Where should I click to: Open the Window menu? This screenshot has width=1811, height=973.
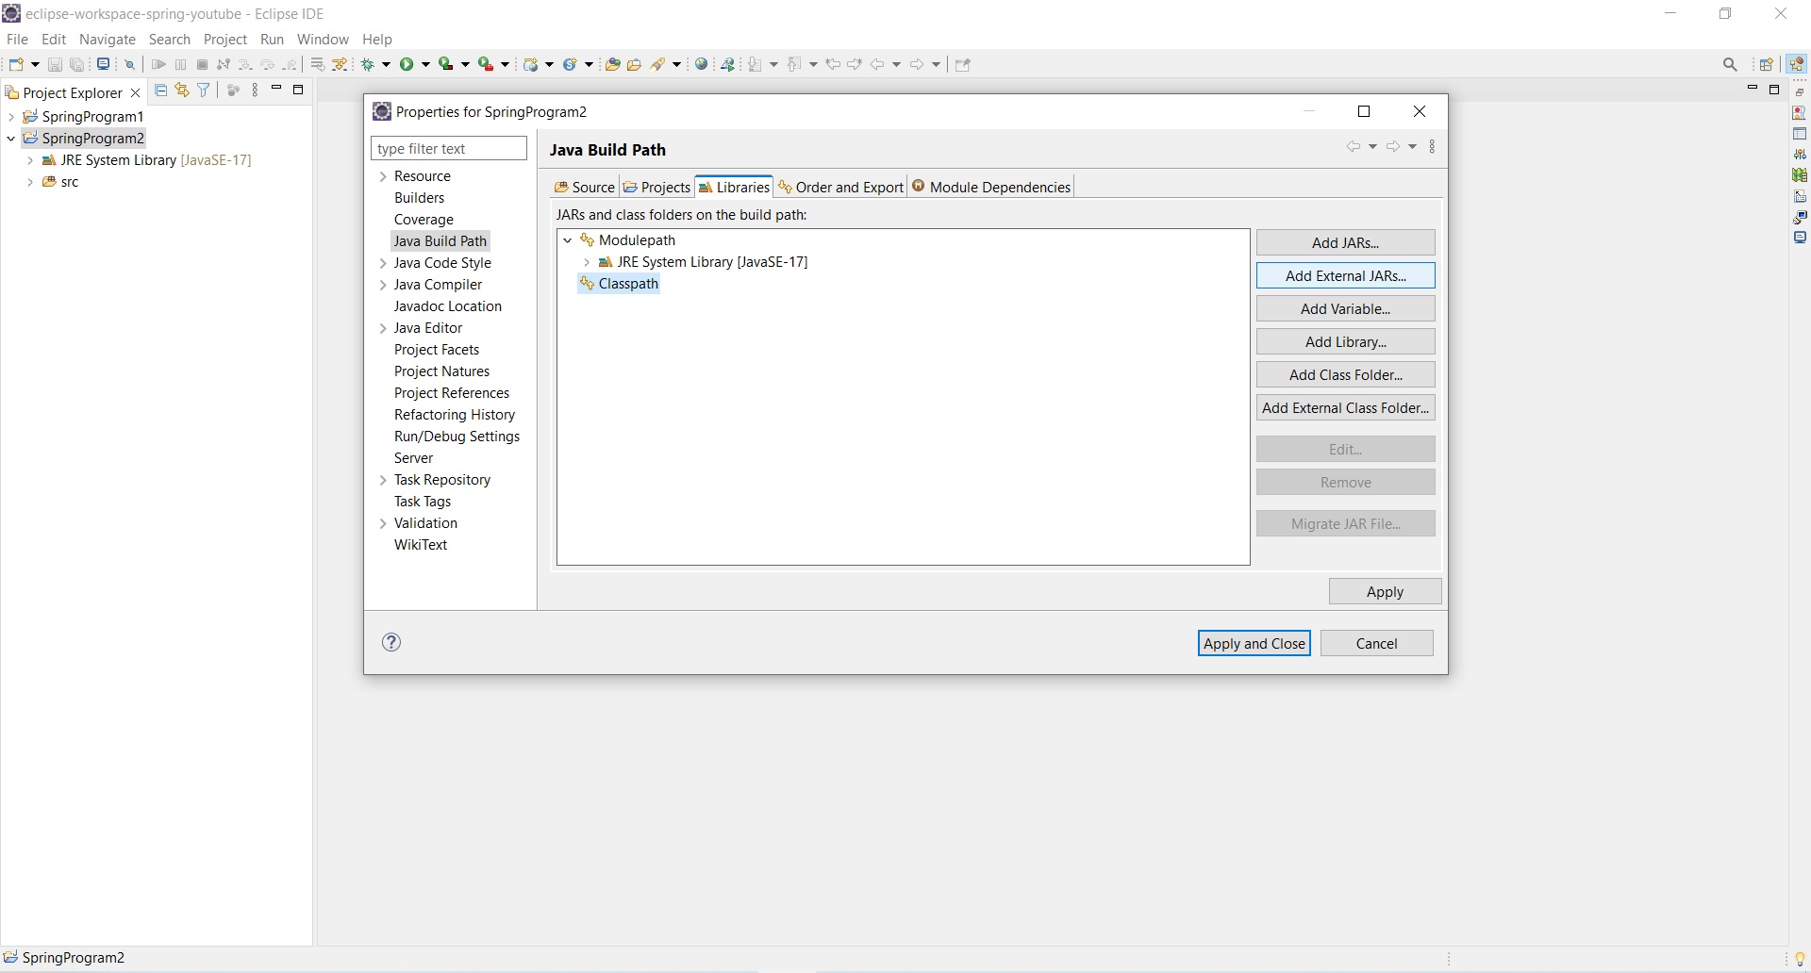[x=323, y=39]
